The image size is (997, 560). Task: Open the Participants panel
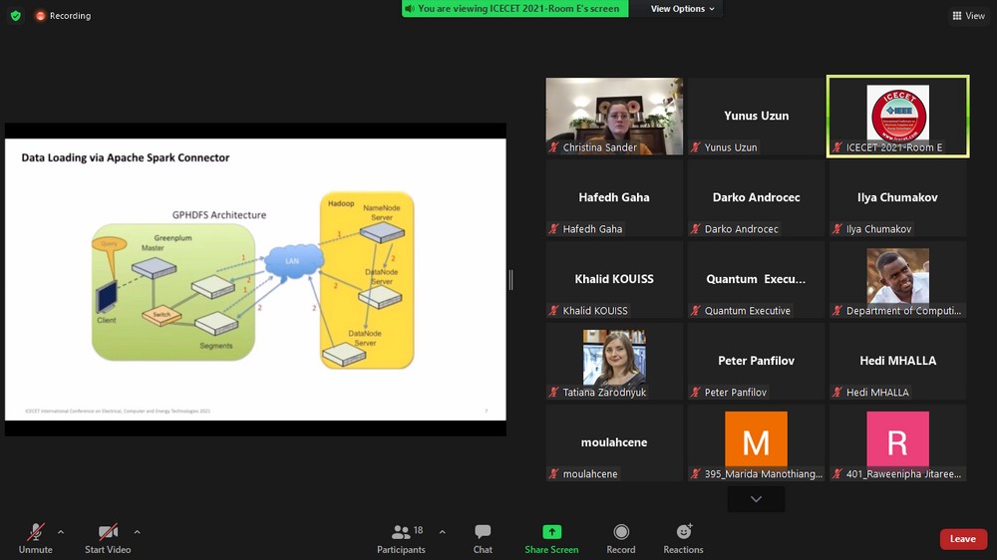coord(401,539)
